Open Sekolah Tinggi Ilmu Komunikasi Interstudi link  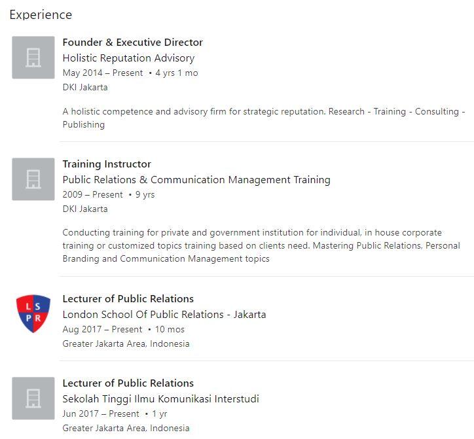click(x=161, y=399)
